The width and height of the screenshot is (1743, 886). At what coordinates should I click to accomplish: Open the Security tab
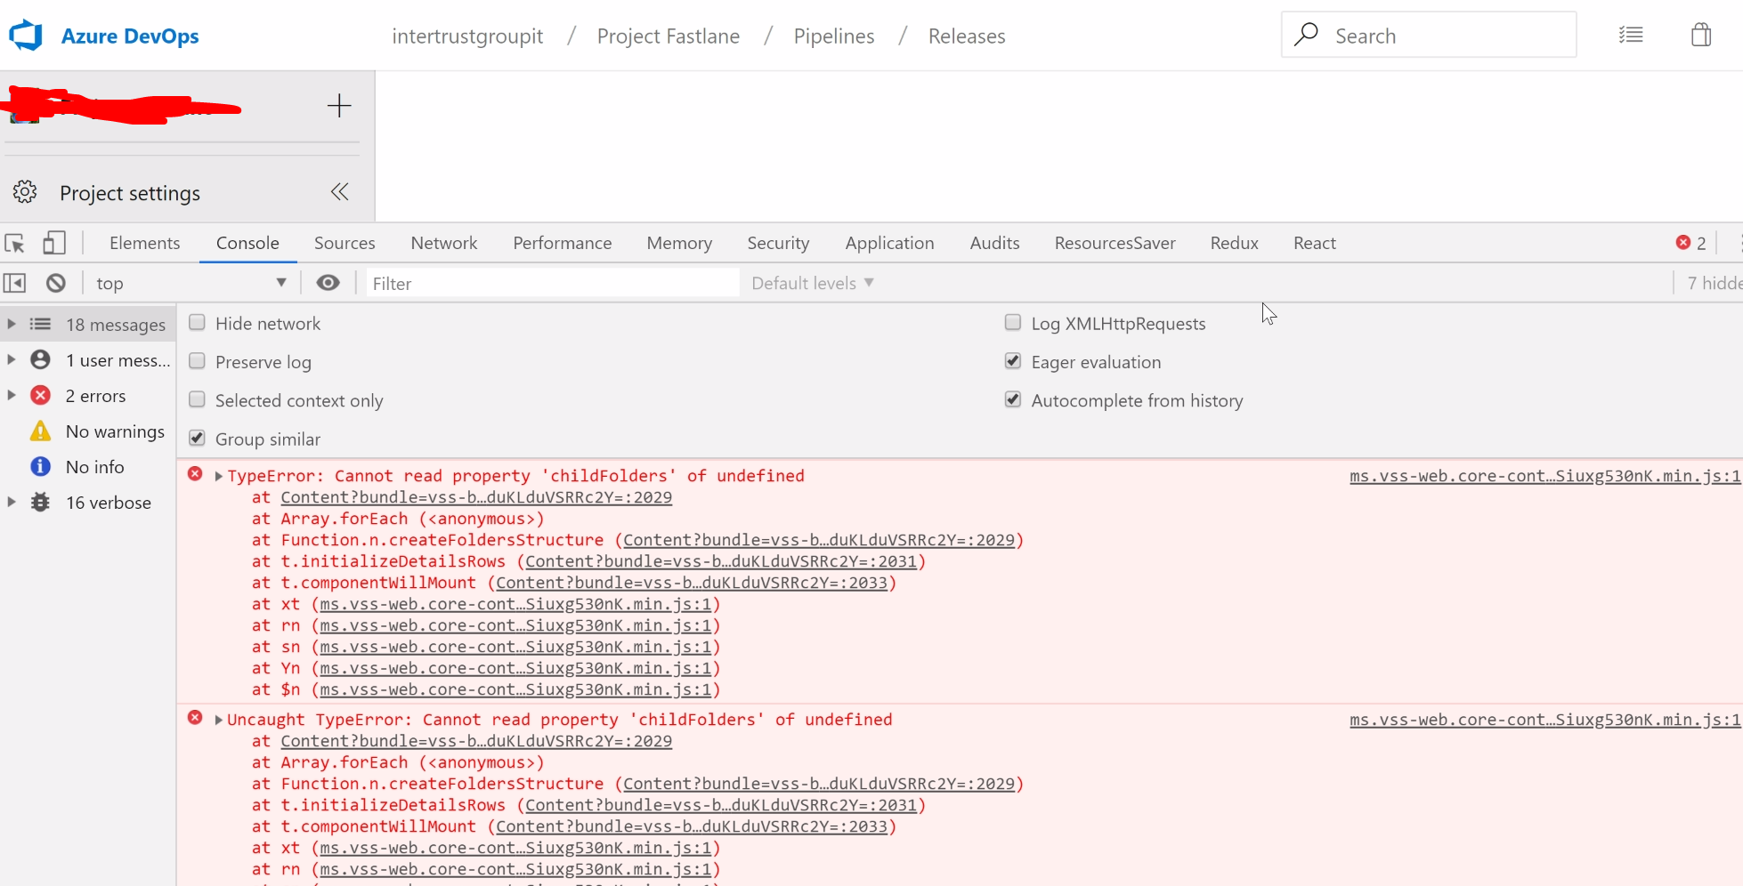pyautogui.click(x=778, y=243)
